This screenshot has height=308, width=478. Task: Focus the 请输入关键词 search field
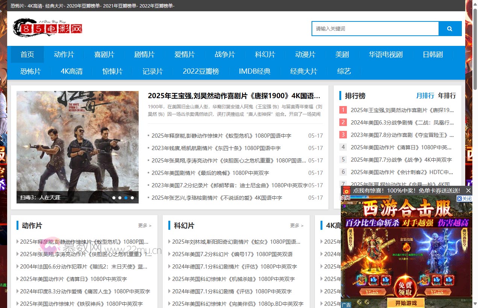coord(375,29)
